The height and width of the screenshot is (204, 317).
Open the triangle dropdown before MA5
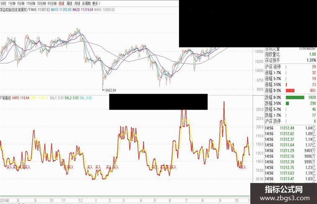pos(29,10)
